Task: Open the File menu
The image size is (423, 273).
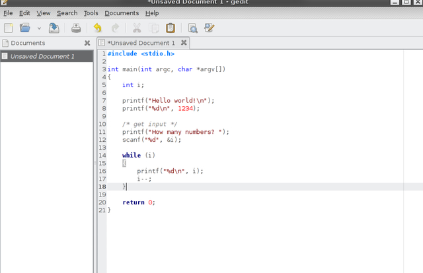Action: pyautogui.click(x=8, y=13)
